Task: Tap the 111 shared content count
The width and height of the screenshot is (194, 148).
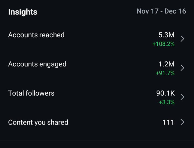Action: coord(168,122)
